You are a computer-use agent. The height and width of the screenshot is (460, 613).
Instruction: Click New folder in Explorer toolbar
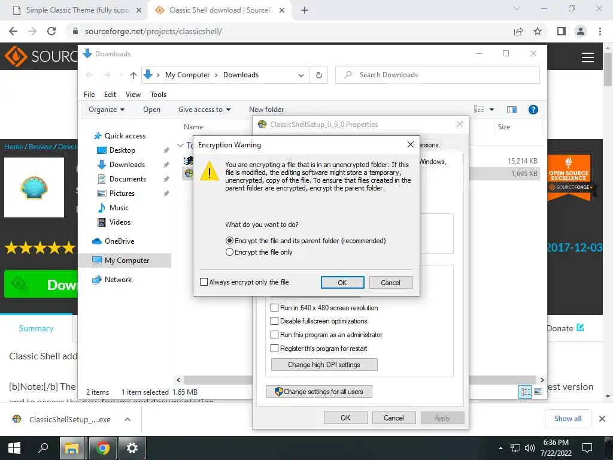266,110
